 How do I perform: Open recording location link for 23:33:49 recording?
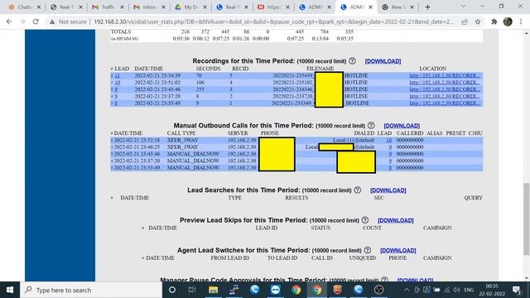445,103
